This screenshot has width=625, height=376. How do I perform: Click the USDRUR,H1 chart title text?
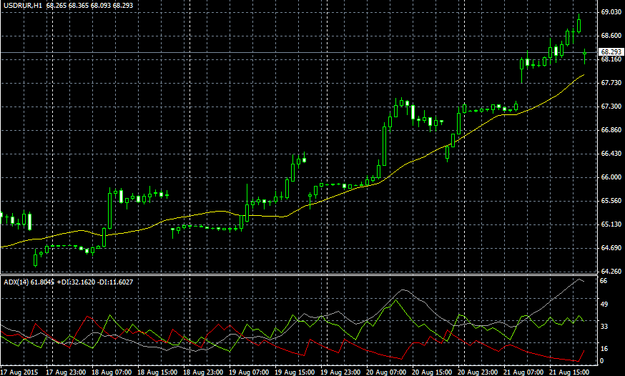click(23, 6)
